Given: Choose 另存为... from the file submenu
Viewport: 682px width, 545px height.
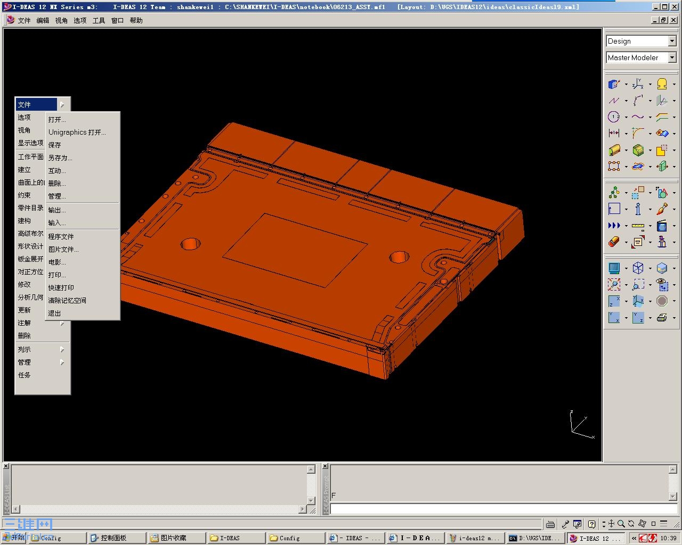Looking at the screenshot, I should point(60,158).
